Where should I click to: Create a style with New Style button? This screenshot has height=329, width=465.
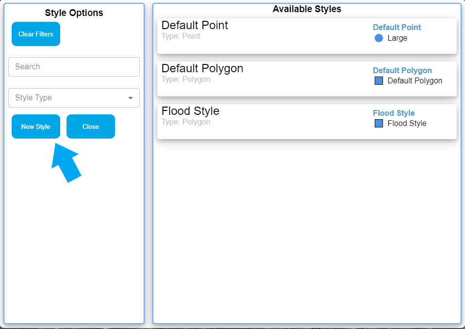(x=36, y=126)
